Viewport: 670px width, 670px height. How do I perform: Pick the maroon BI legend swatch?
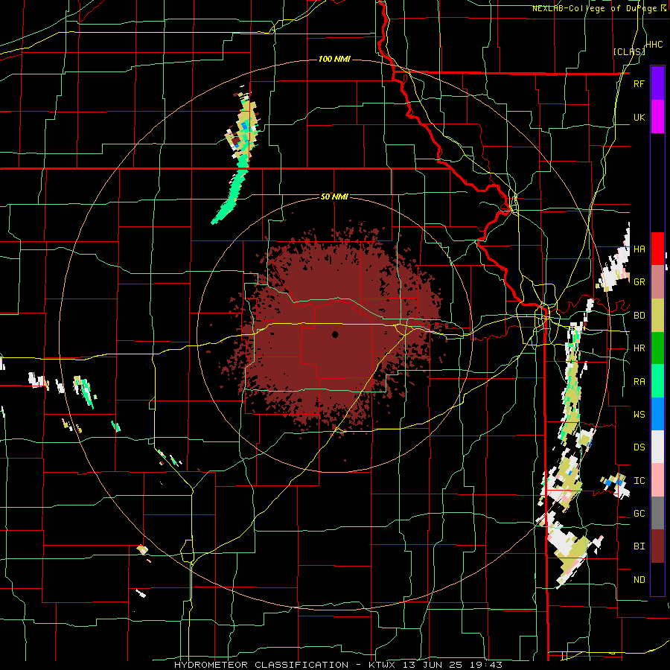pos(657,546)
